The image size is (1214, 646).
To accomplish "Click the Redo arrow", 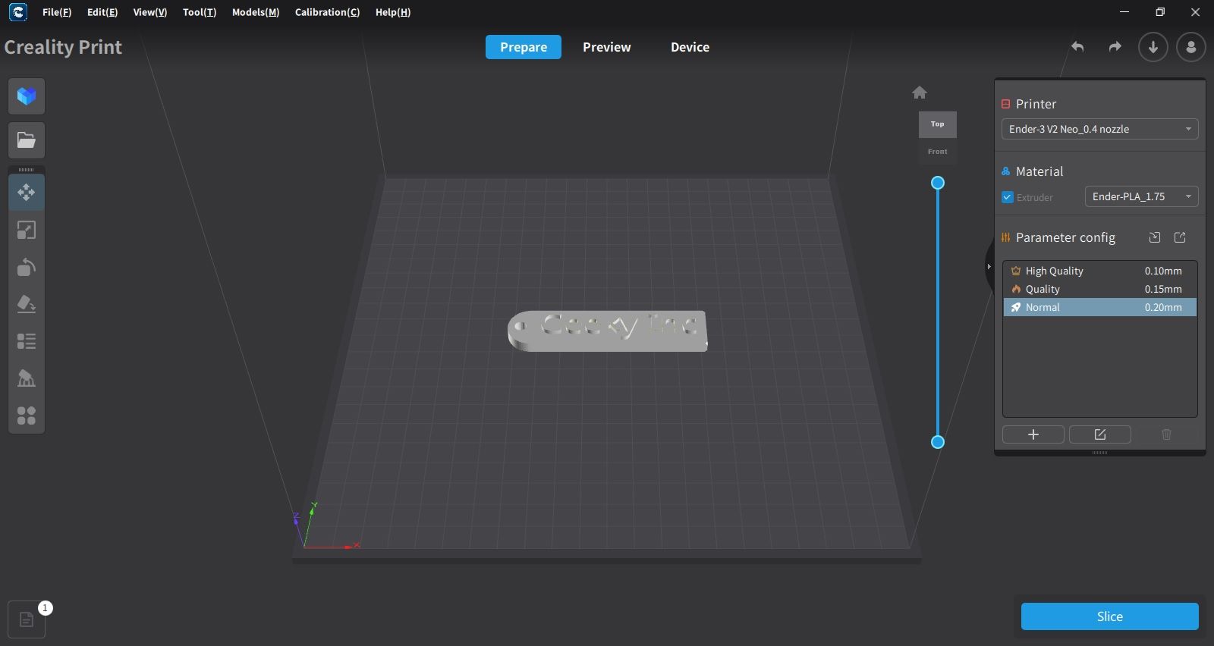I will [1115, 47].
